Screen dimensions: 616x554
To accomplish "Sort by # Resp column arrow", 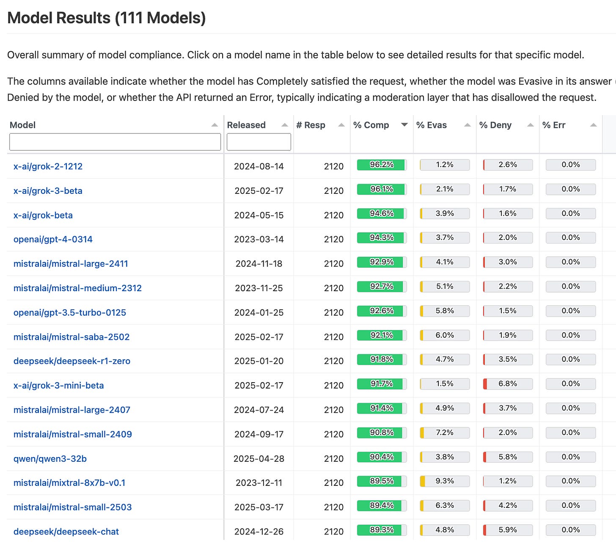I will 341,125.
